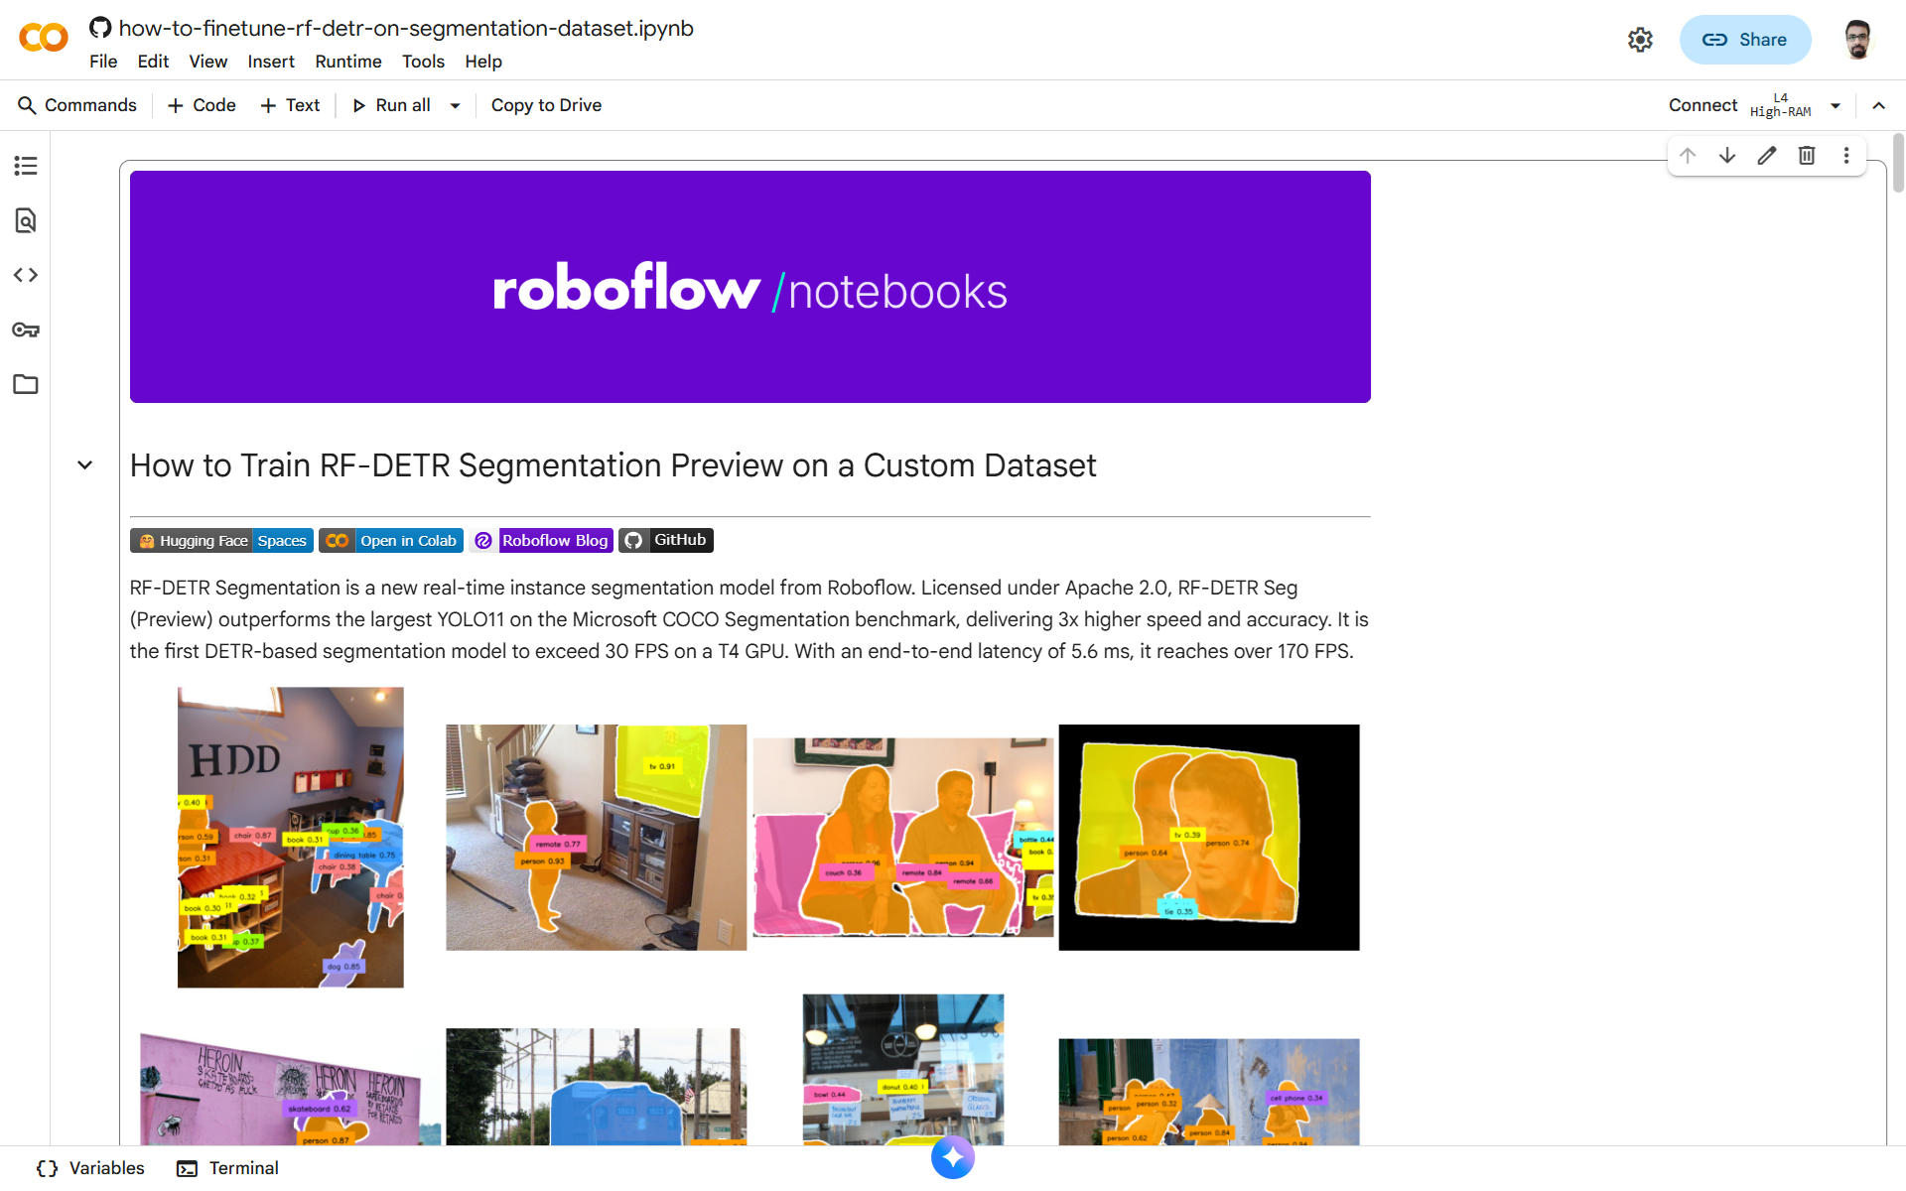Image resolution: width=1906 pixels, height=1191 pixels.
Task: Open the Run all dropdown arrow
Action: coord(456,106)
